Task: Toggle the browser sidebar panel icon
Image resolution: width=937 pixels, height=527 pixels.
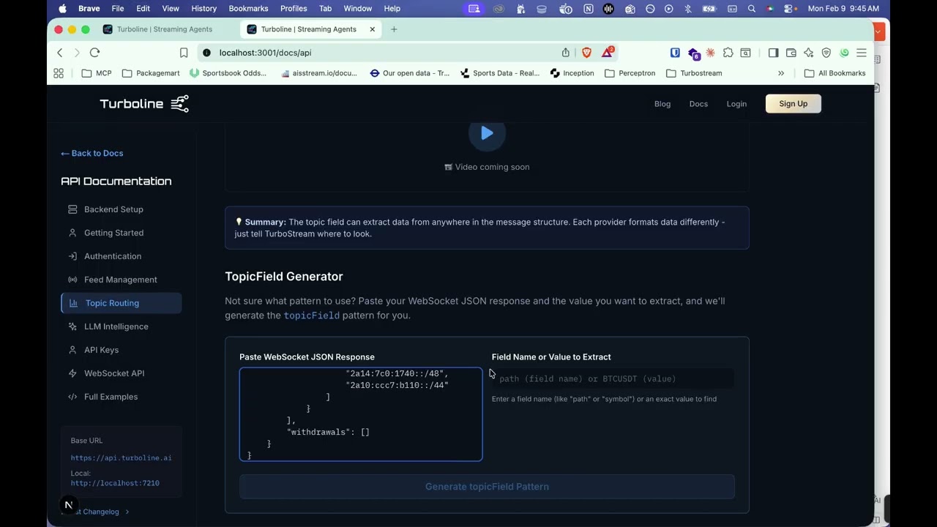Action: point(773,53)
